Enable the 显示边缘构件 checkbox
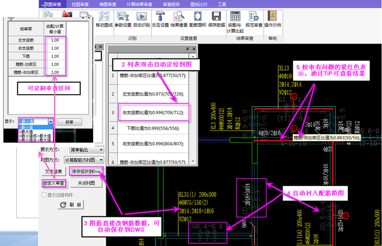Image resolution: width=382 pixels, height=246 pixels. (x=44, y=195)
